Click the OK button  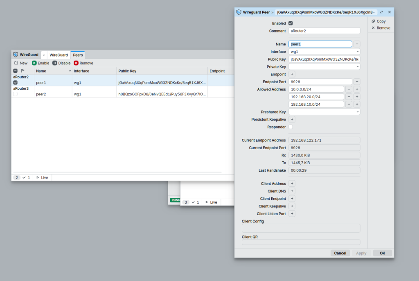coord(382,253)
